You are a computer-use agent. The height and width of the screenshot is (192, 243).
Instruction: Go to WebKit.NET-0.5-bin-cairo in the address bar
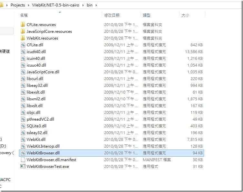pos(56,5)
